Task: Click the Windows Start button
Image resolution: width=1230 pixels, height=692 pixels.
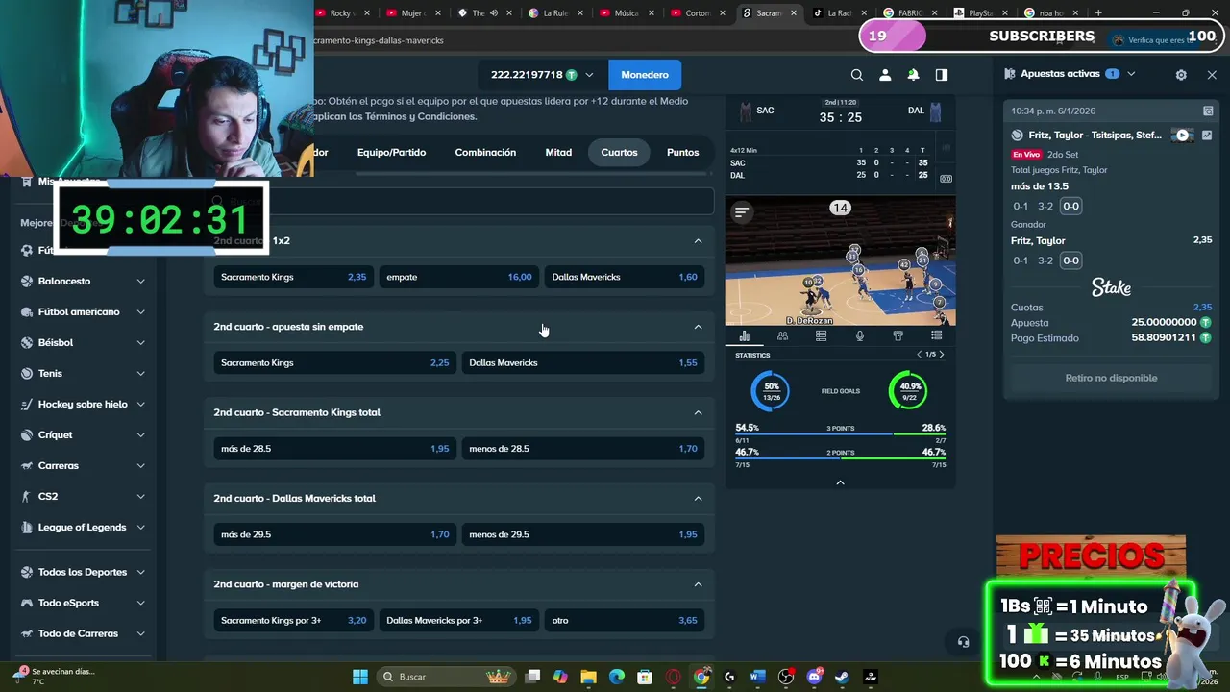Action: 359,677
